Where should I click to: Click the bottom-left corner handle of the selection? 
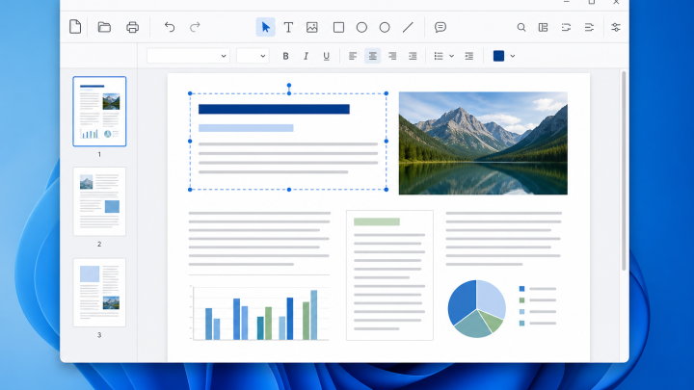(x=190, y=190)
